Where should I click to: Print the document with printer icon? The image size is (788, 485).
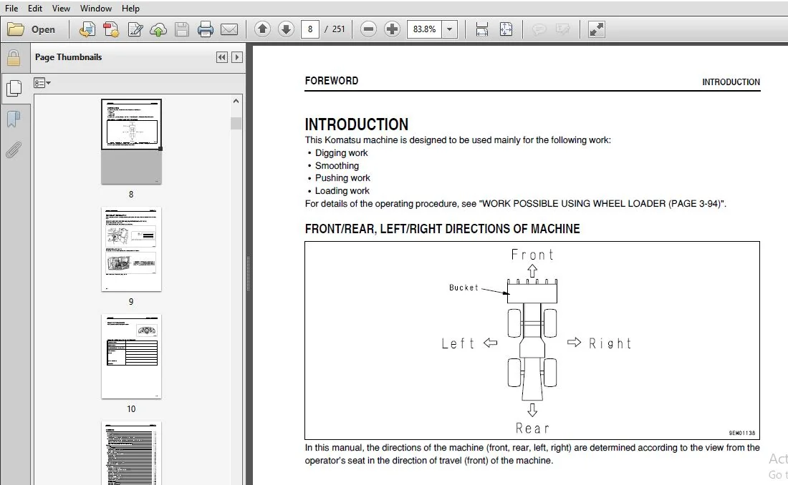click(205, 29)
